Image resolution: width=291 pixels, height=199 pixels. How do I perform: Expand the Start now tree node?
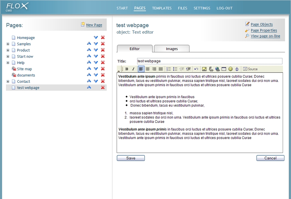tap(8, 56)
